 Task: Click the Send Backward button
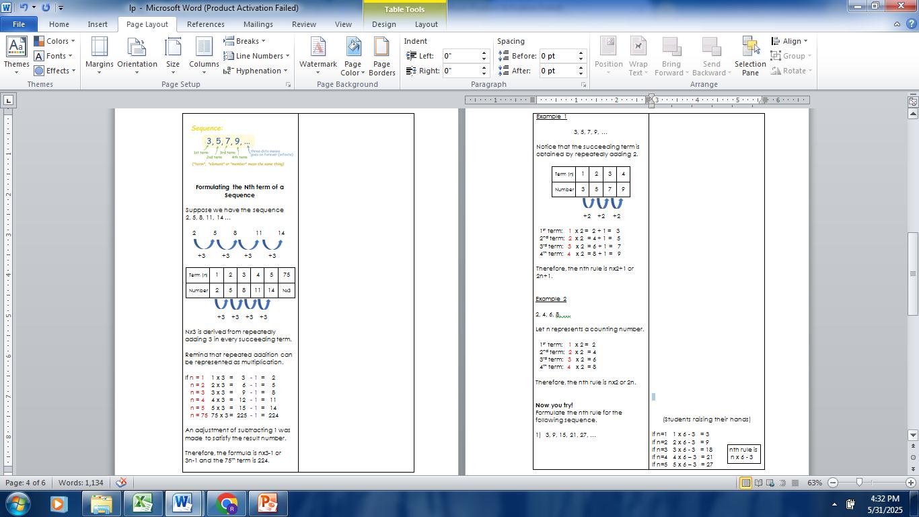coord(711,56)
